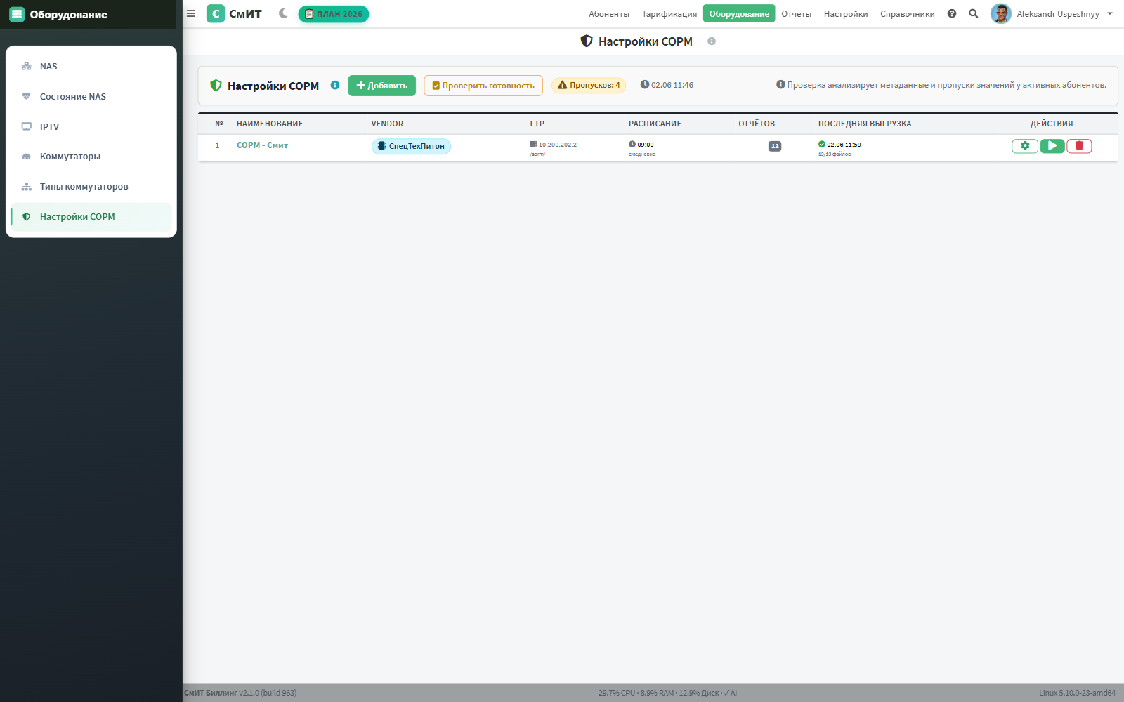The image size is (1124, 702).
Task: Delete СОРМ - Смит with trash icon
Action: click(x=1079, y=146)
